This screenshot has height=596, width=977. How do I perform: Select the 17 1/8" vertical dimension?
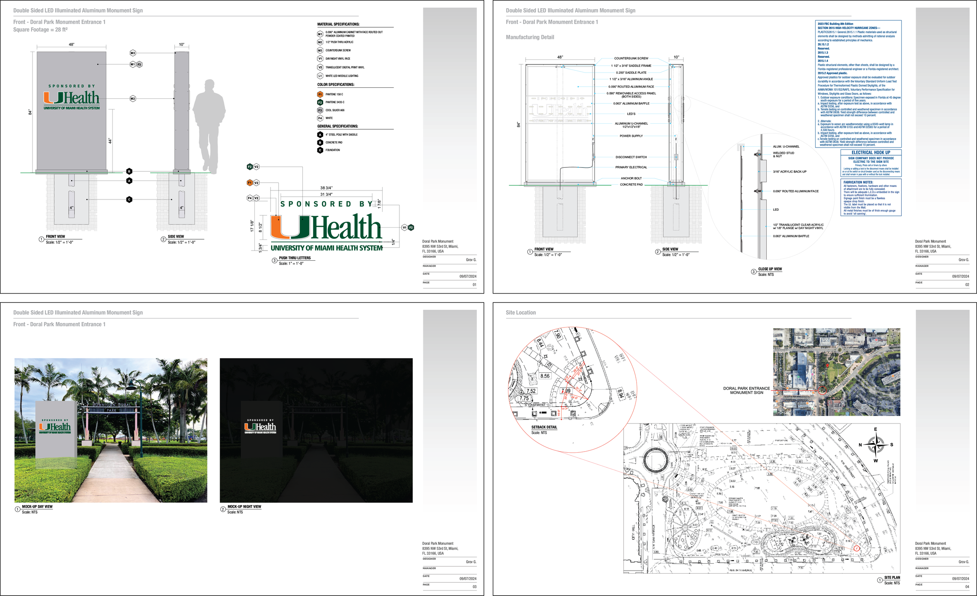coord(252,226)
